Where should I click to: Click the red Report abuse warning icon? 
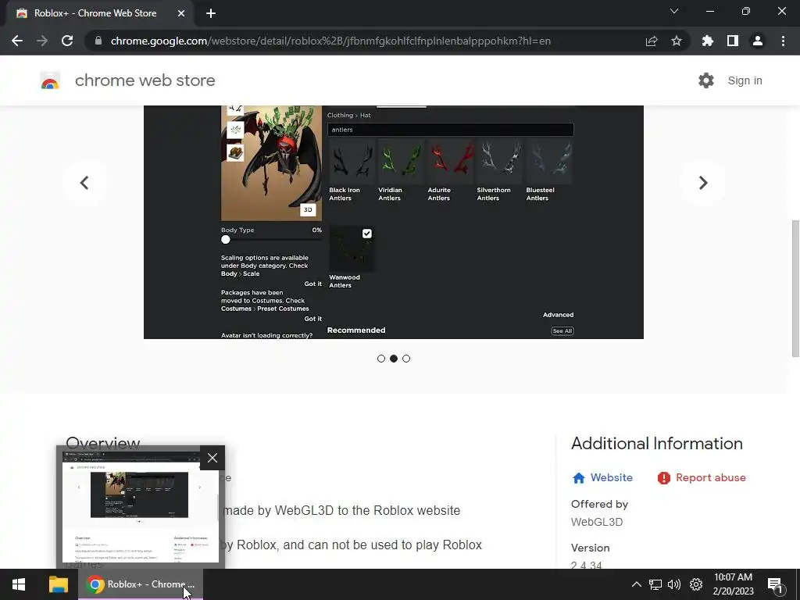(x=664, y=478)
